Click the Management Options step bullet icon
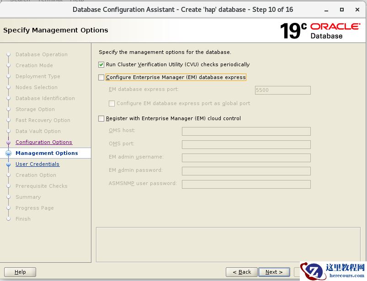 point(8,153)
